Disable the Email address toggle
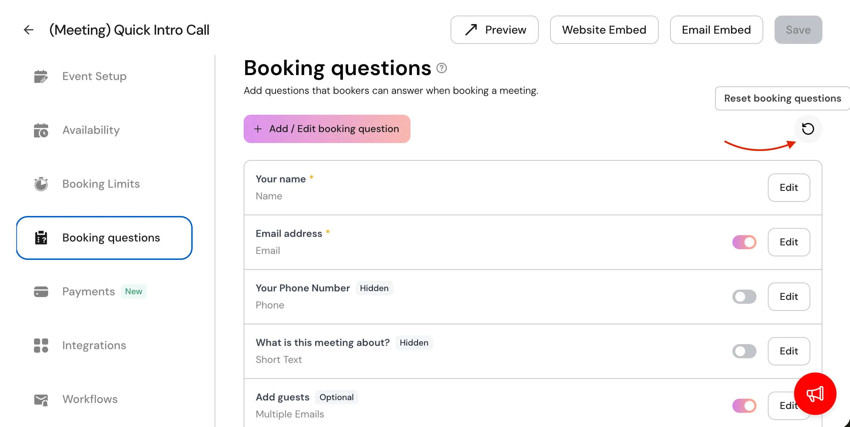This screenshot has width=850, height=427. coord(744,242)
